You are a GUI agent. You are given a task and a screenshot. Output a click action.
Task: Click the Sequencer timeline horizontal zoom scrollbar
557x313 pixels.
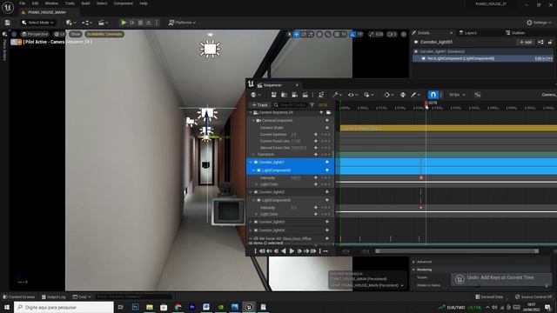pyautogui.click(x=457, y=251)
